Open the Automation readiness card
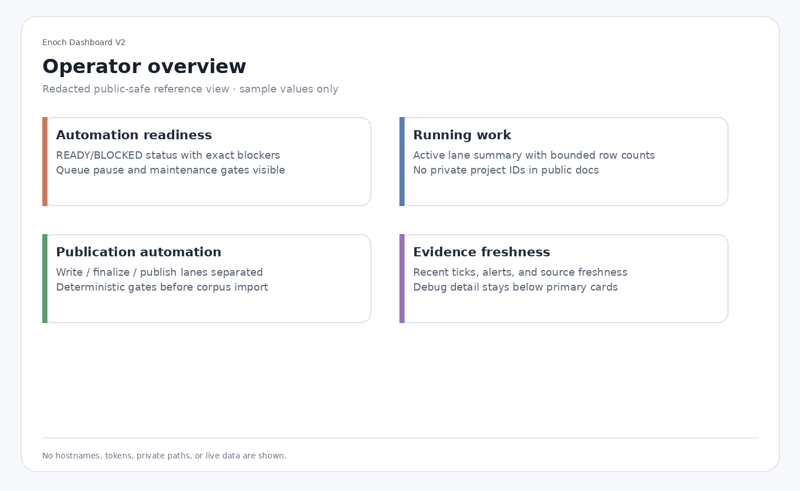The width and height of the screenshot is (800, 491). (x=207, y=162)
